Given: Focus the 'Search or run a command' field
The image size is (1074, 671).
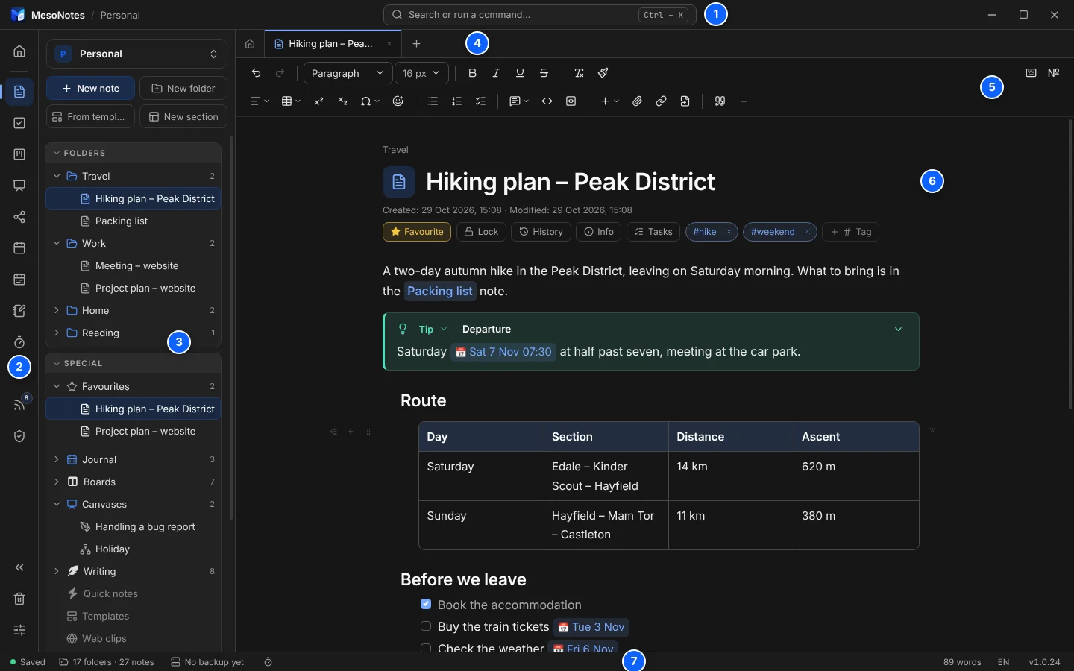Looking at the screenshot, I should [539, 15].
